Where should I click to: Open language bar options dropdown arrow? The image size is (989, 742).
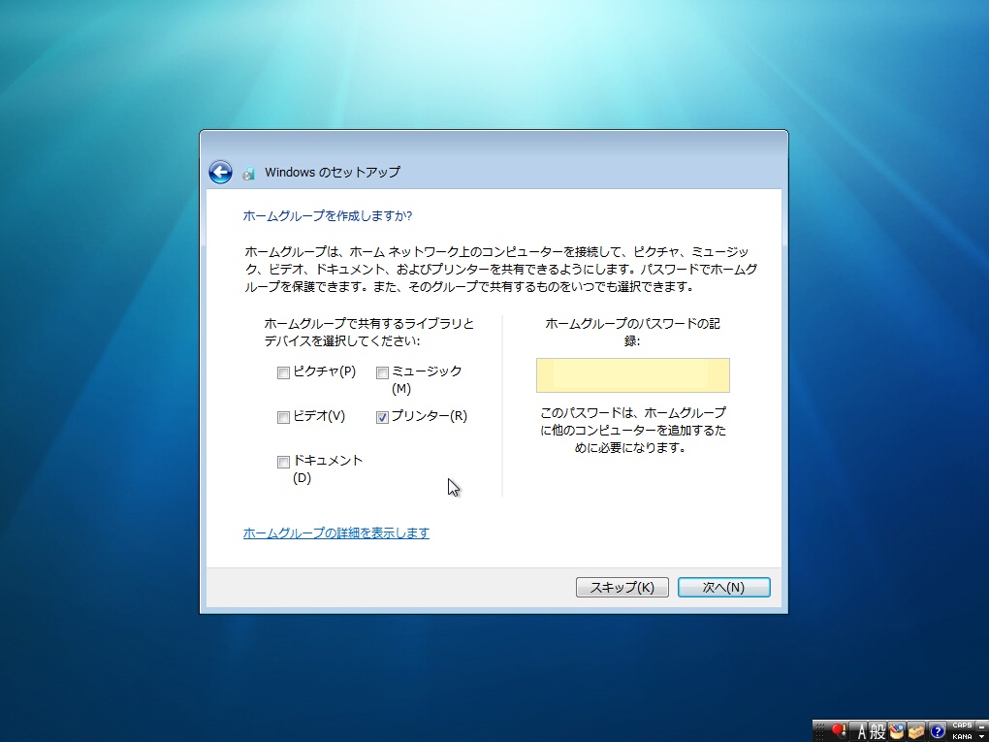click(981, 737)
